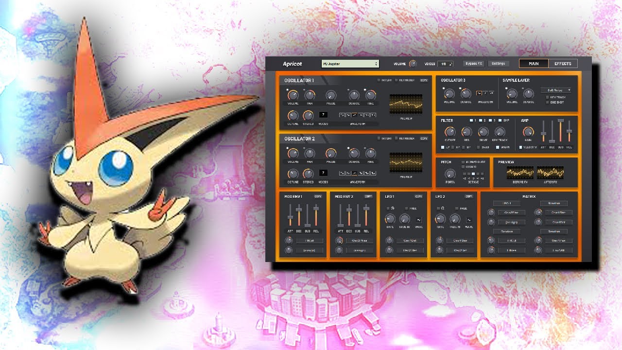Choose the last waveform icon in Oscillator 3

tap(491, 93)
